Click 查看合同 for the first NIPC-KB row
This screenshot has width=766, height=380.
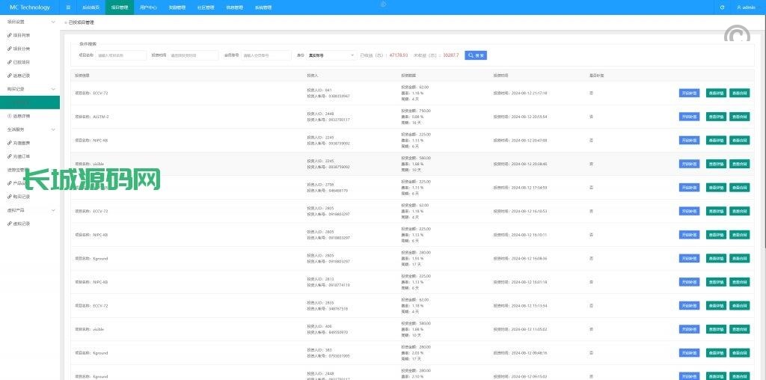(x=739, y=141)
